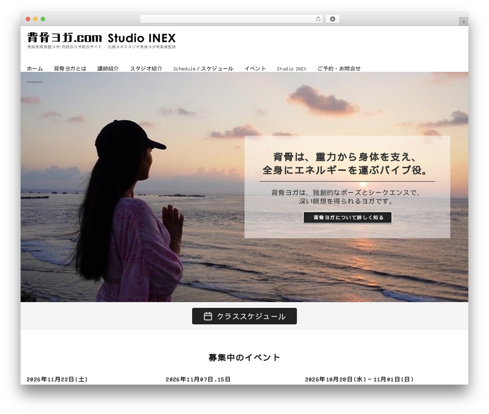Click the tagline 美脚美尻骨盤ヨガ under the logo
The width and height of the screenshot is (489, 414).
[x=64, y=47]
